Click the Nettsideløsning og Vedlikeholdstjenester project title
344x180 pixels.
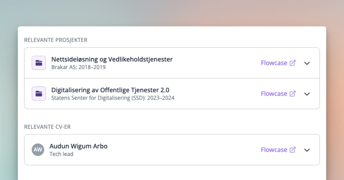click(112, 59)
